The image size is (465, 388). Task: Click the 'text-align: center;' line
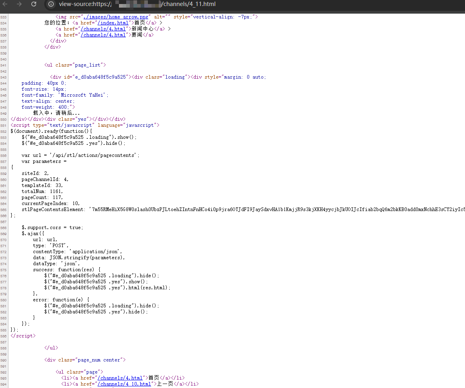[48, 101]
